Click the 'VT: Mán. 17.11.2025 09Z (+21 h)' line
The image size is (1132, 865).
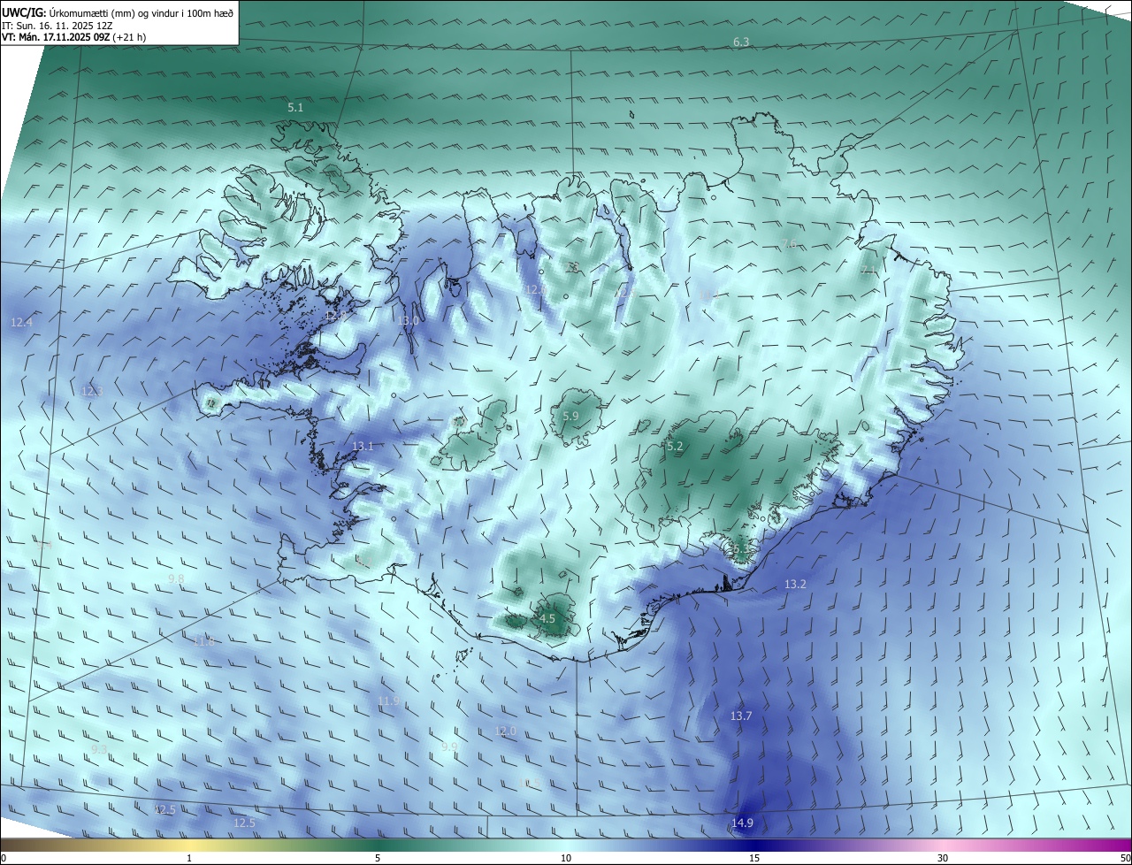point(76,38)
